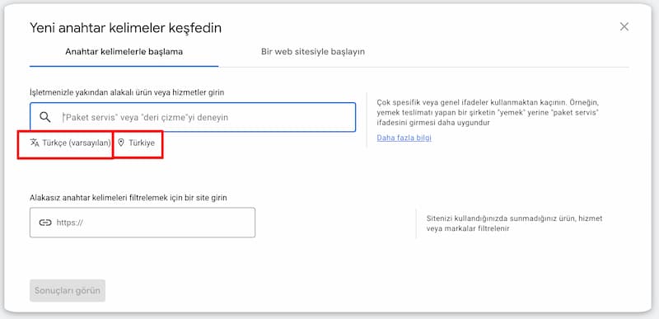Close the keyword discovery dialog
Viewport: 659px width, 319px height.
(x=624, y=27)
